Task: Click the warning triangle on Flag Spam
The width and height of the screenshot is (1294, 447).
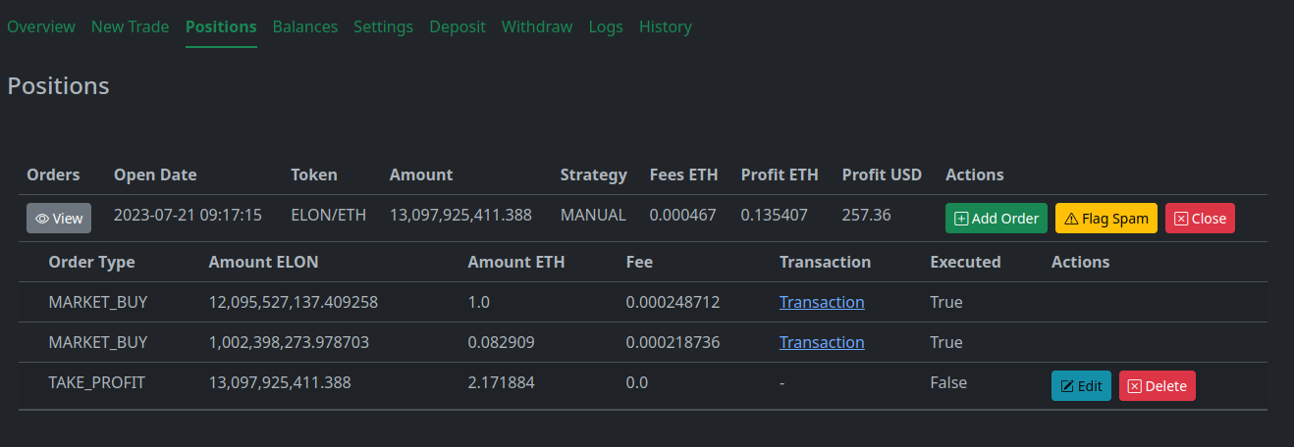Action: point(1071,219)
